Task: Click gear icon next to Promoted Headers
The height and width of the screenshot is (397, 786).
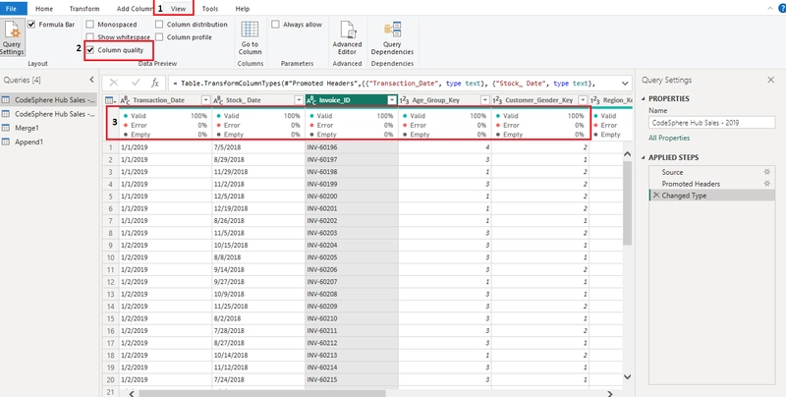Action: pyautogui.click(x=766, y=184)
